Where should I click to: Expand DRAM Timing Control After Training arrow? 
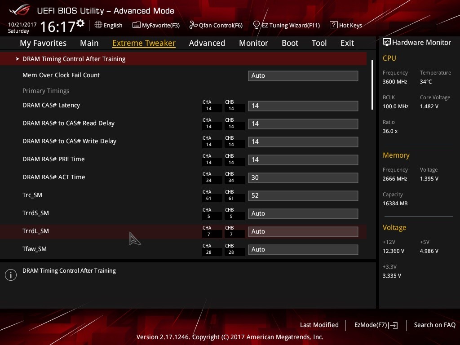[x=18, y=59]
